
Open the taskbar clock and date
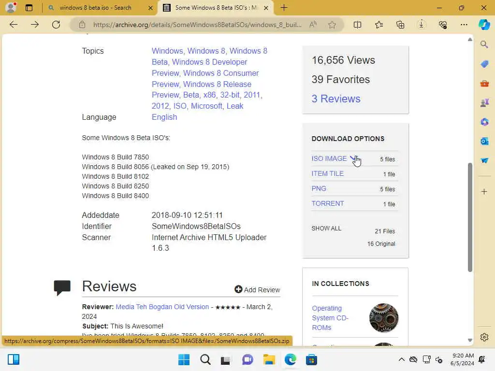tap(462, 359)
